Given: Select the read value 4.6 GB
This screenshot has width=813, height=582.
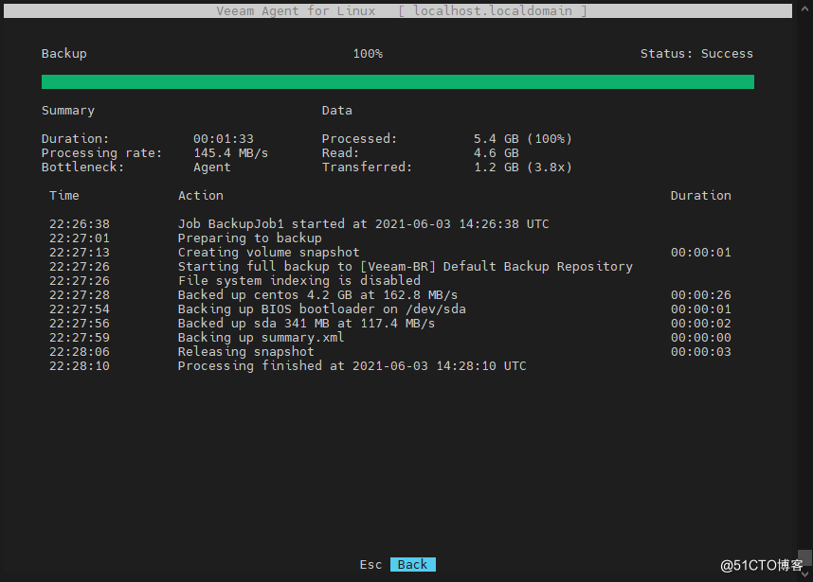Looking at the screenshot, I should click(x=497, y=152).
